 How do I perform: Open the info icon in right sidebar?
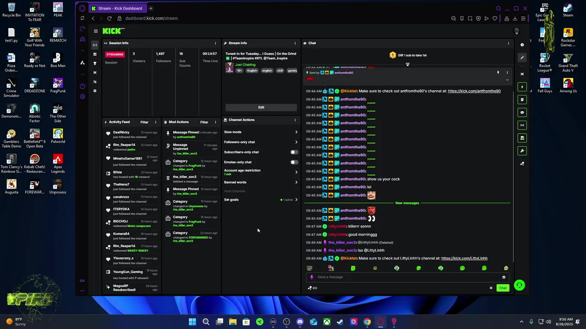pyautogui.click(x=522, y=45)
